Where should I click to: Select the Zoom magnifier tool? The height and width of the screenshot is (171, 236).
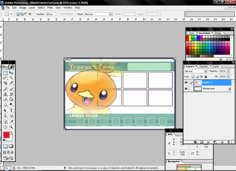(x=11, y=127)
